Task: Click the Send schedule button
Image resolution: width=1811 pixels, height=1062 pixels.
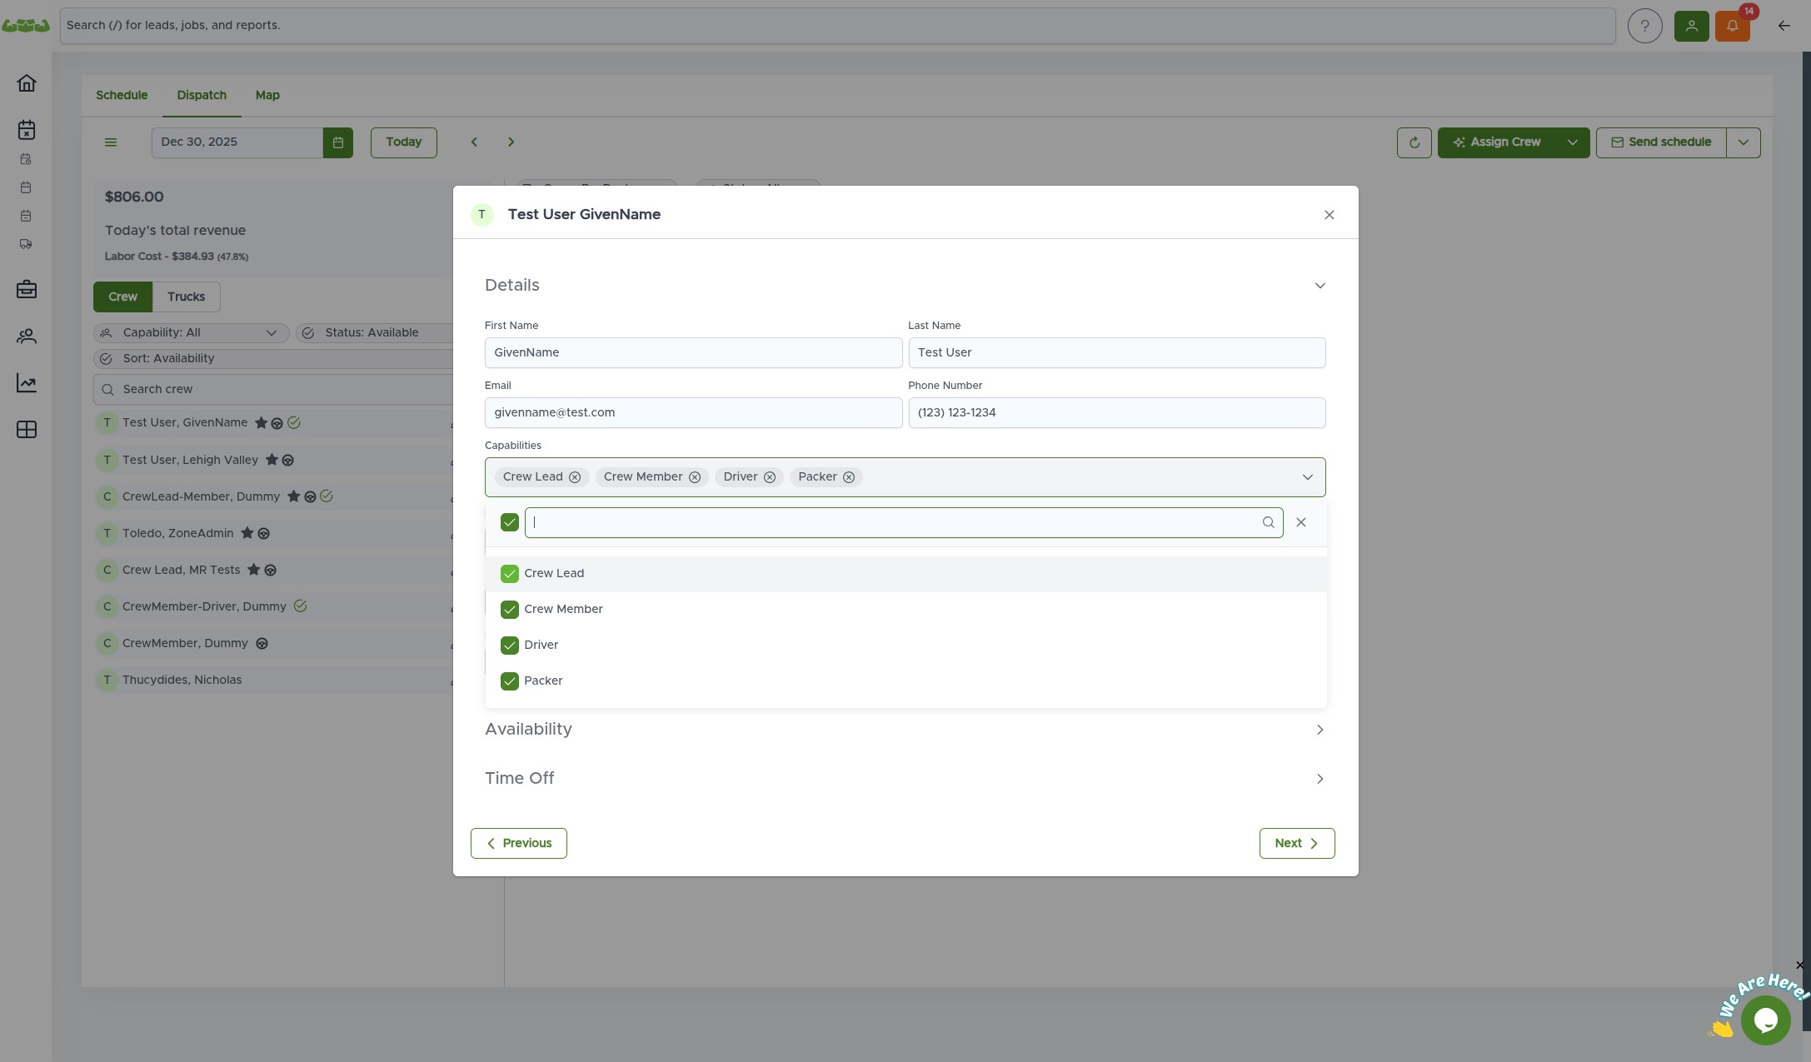Action: (x=1661, y=142)
